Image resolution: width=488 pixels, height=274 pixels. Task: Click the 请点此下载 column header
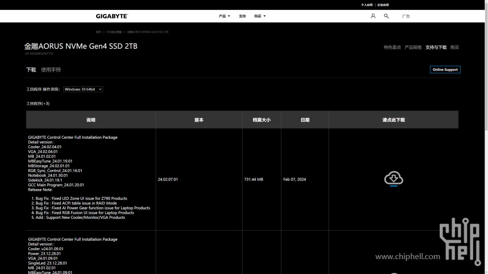(394, 120)
